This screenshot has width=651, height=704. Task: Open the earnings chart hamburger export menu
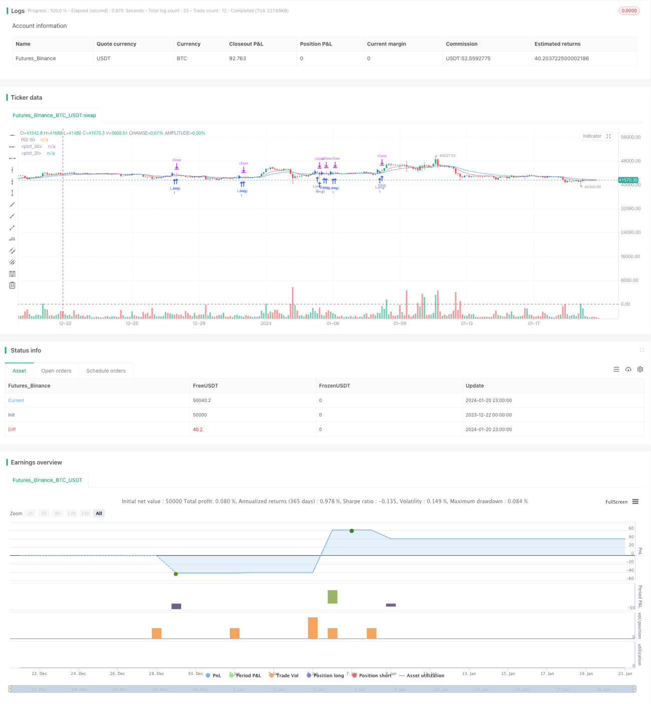(635, 502)
